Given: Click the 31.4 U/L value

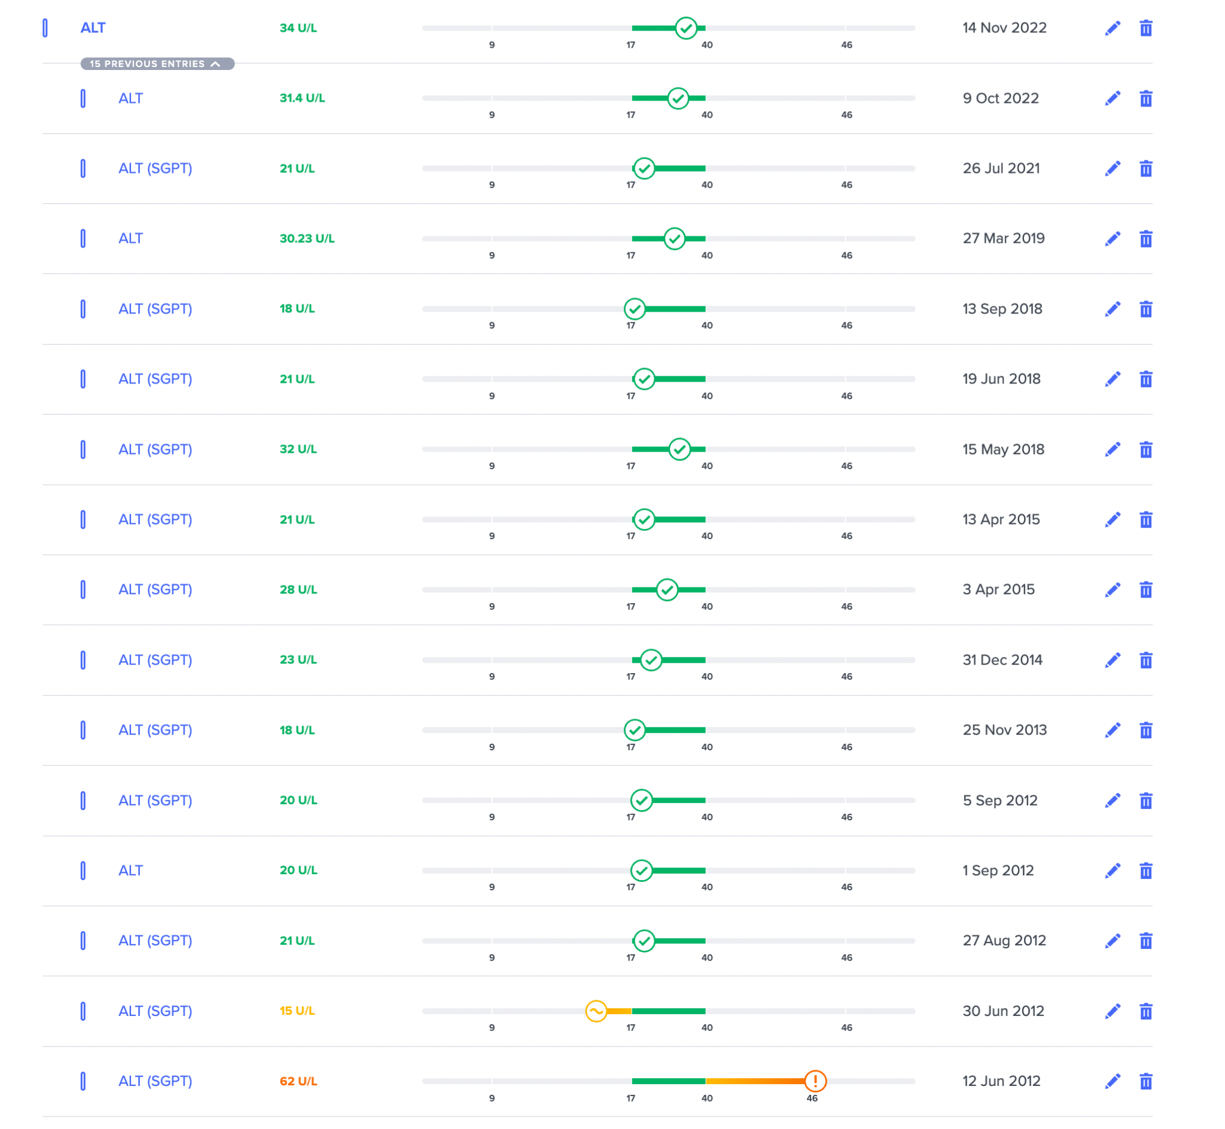Looking at the screenshot, I should pos(302,98).
